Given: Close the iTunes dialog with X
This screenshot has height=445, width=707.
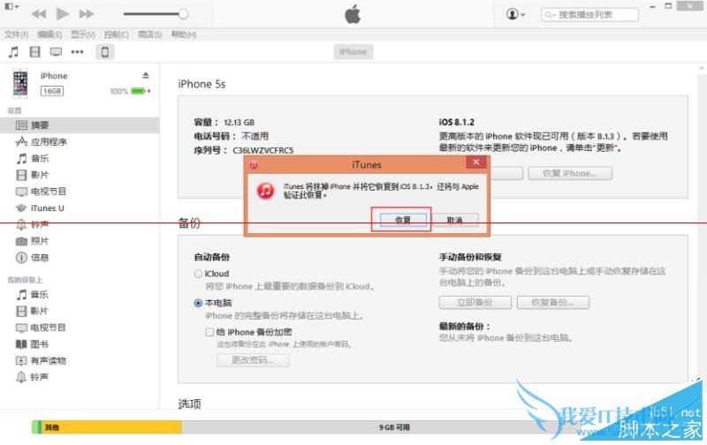Looking at the screenshot, I should tap(475, 162).
